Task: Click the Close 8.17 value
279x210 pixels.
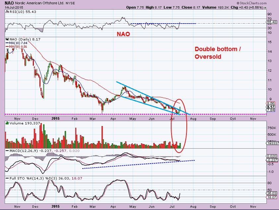Action: tap(191, 8)
